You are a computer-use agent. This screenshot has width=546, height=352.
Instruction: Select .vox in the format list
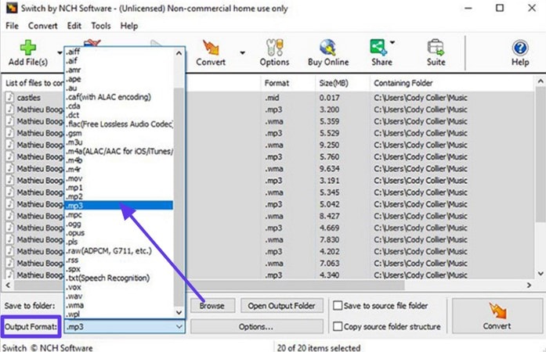tap(119, 287)
